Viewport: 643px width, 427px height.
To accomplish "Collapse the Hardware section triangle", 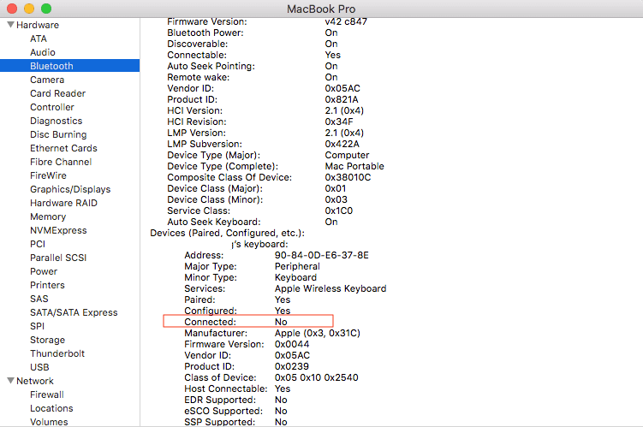I will (11, 25).
